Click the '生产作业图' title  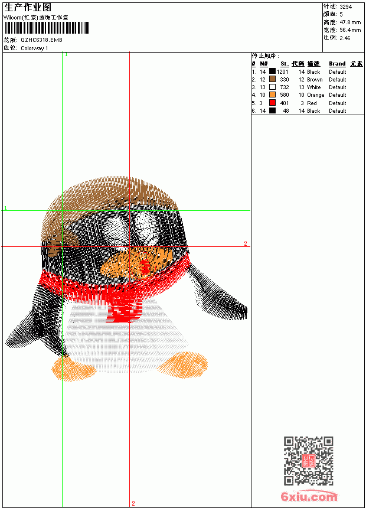(x=28, y=8)
